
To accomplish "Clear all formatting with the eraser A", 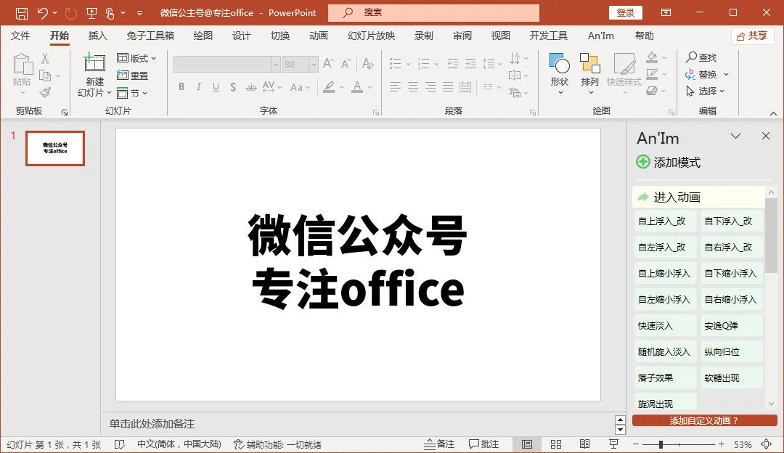I will pos(367,63).
